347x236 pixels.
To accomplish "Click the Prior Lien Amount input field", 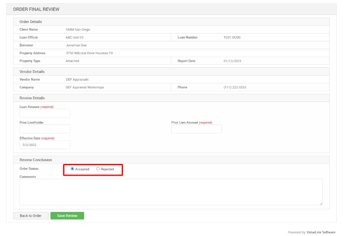I will click(x=196, y=129).
